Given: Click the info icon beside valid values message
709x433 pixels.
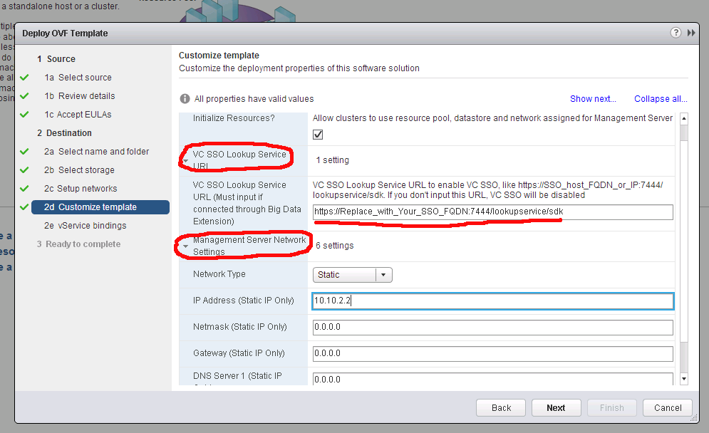Looking at the screenshot, I should coord(185,99).
